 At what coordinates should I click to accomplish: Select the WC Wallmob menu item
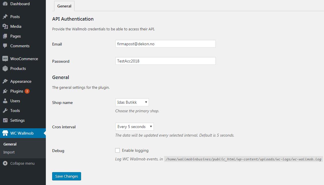point(23,133)
